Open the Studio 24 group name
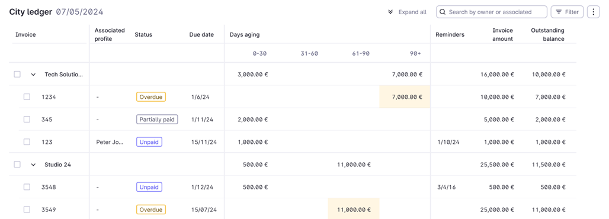The image size is (609, 219). pyautogui.click(x=58, y=165)
